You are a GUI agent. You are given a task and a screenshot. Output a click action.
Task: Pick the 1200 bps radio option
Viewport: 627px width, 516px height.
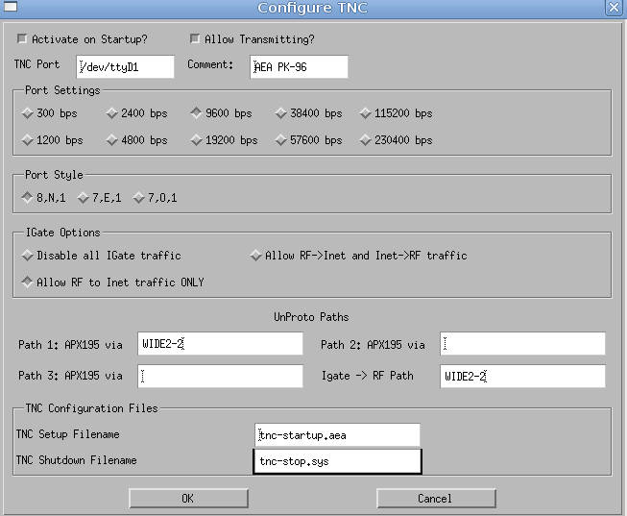27,140
